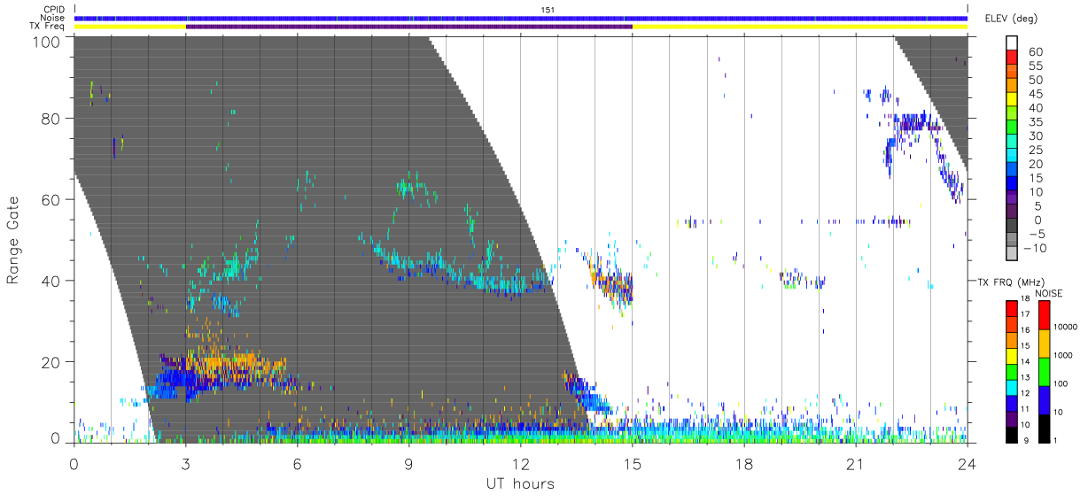Click the 'CPID' label at top left

point(54,9)
